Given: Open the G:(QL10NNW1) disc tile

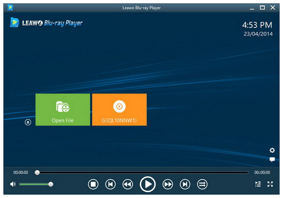Looking at the screenshot, I should click(x=119, y=110).
